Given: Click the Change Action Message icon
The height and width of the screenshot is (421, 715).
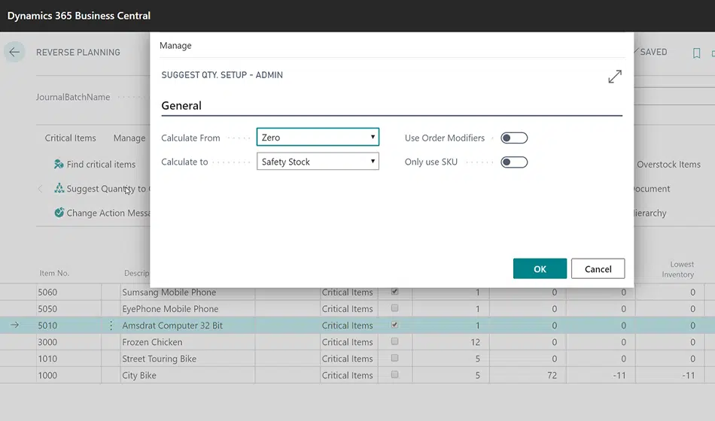Looking at the screenshot, I should 59,213.
